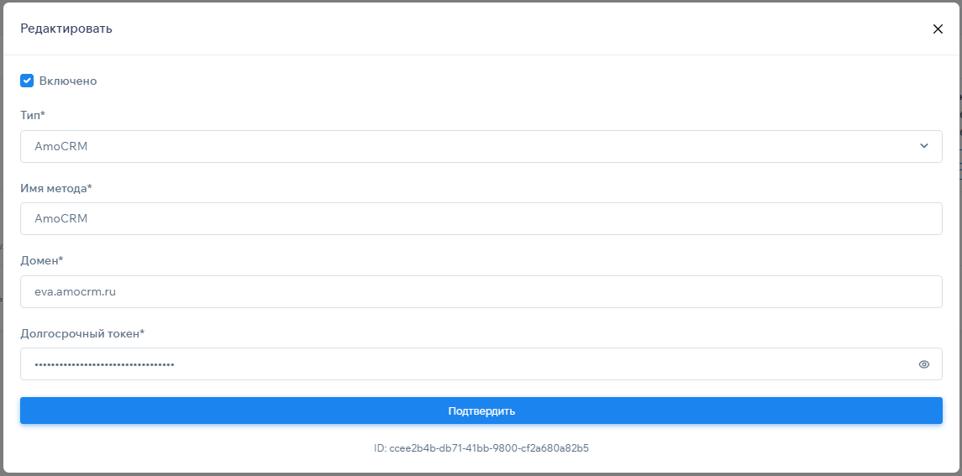The height and width of the screenshot is (476, 962).
Task: Click the ID text below the button
Action: pos(481,448)
